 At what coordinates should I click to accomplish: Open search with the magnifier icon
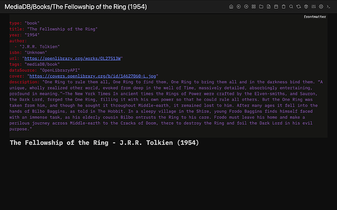click(x=291, y=7)
